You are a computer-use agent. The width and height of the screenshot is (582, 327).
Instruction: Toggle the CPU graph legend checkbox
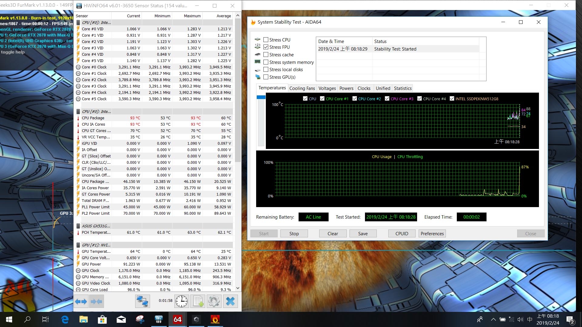click(305, 98)
